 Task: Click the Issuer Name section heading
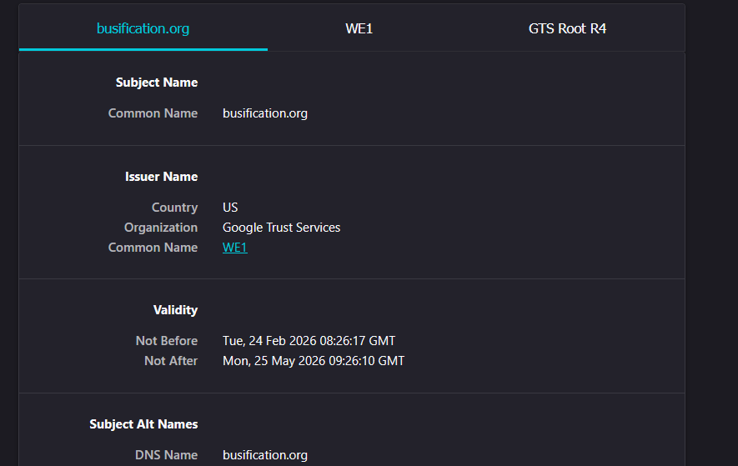point(162,177)
